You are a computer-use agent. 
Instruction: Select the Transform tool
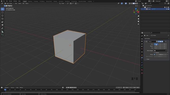click(2, 25)
